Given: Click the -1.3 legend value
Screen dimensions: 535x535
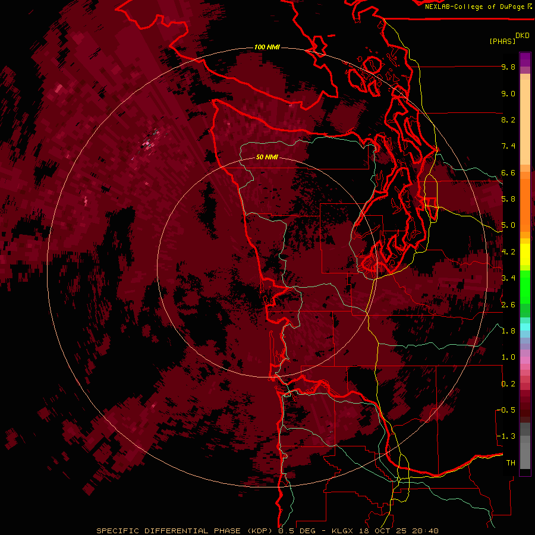Looking at the screenshot, I should tap(506, 436).
